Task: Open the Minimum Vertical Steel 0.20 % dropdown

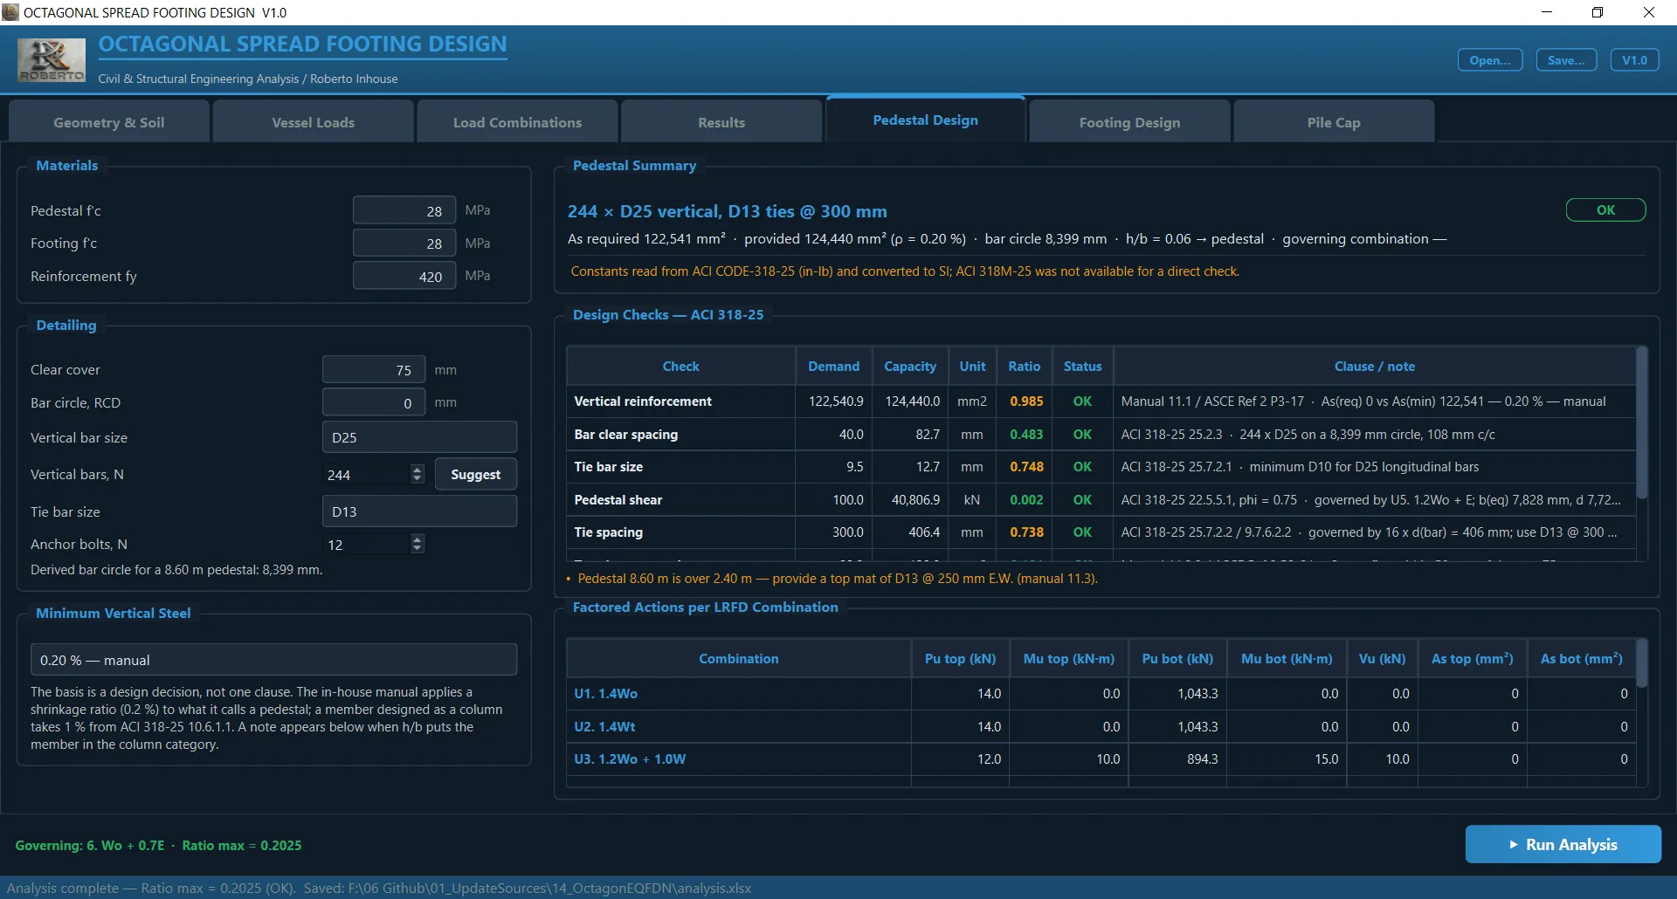Action: pos(273,660)
